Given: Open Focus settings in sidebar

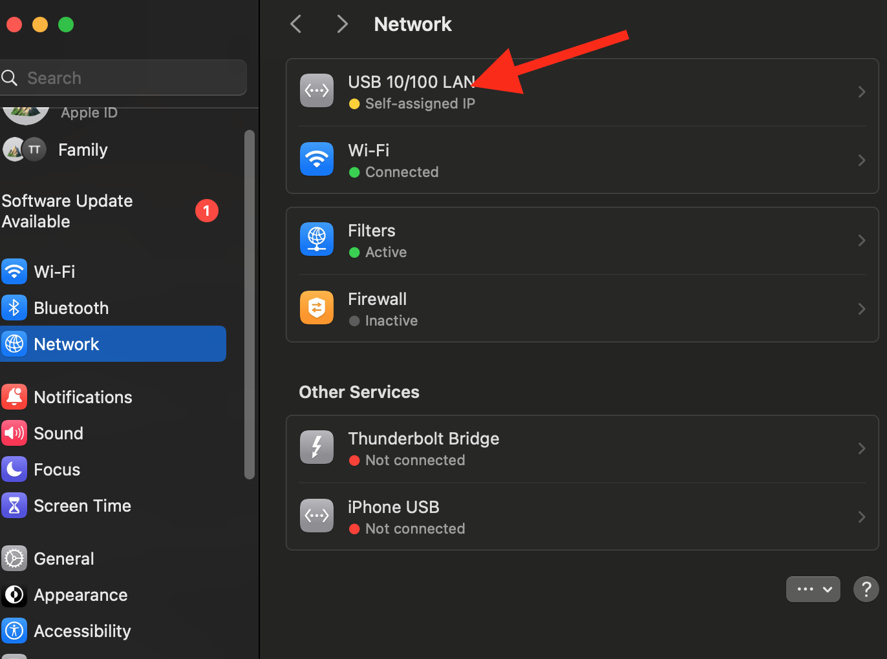Looking at the screenshot, I should coord(113,469).
